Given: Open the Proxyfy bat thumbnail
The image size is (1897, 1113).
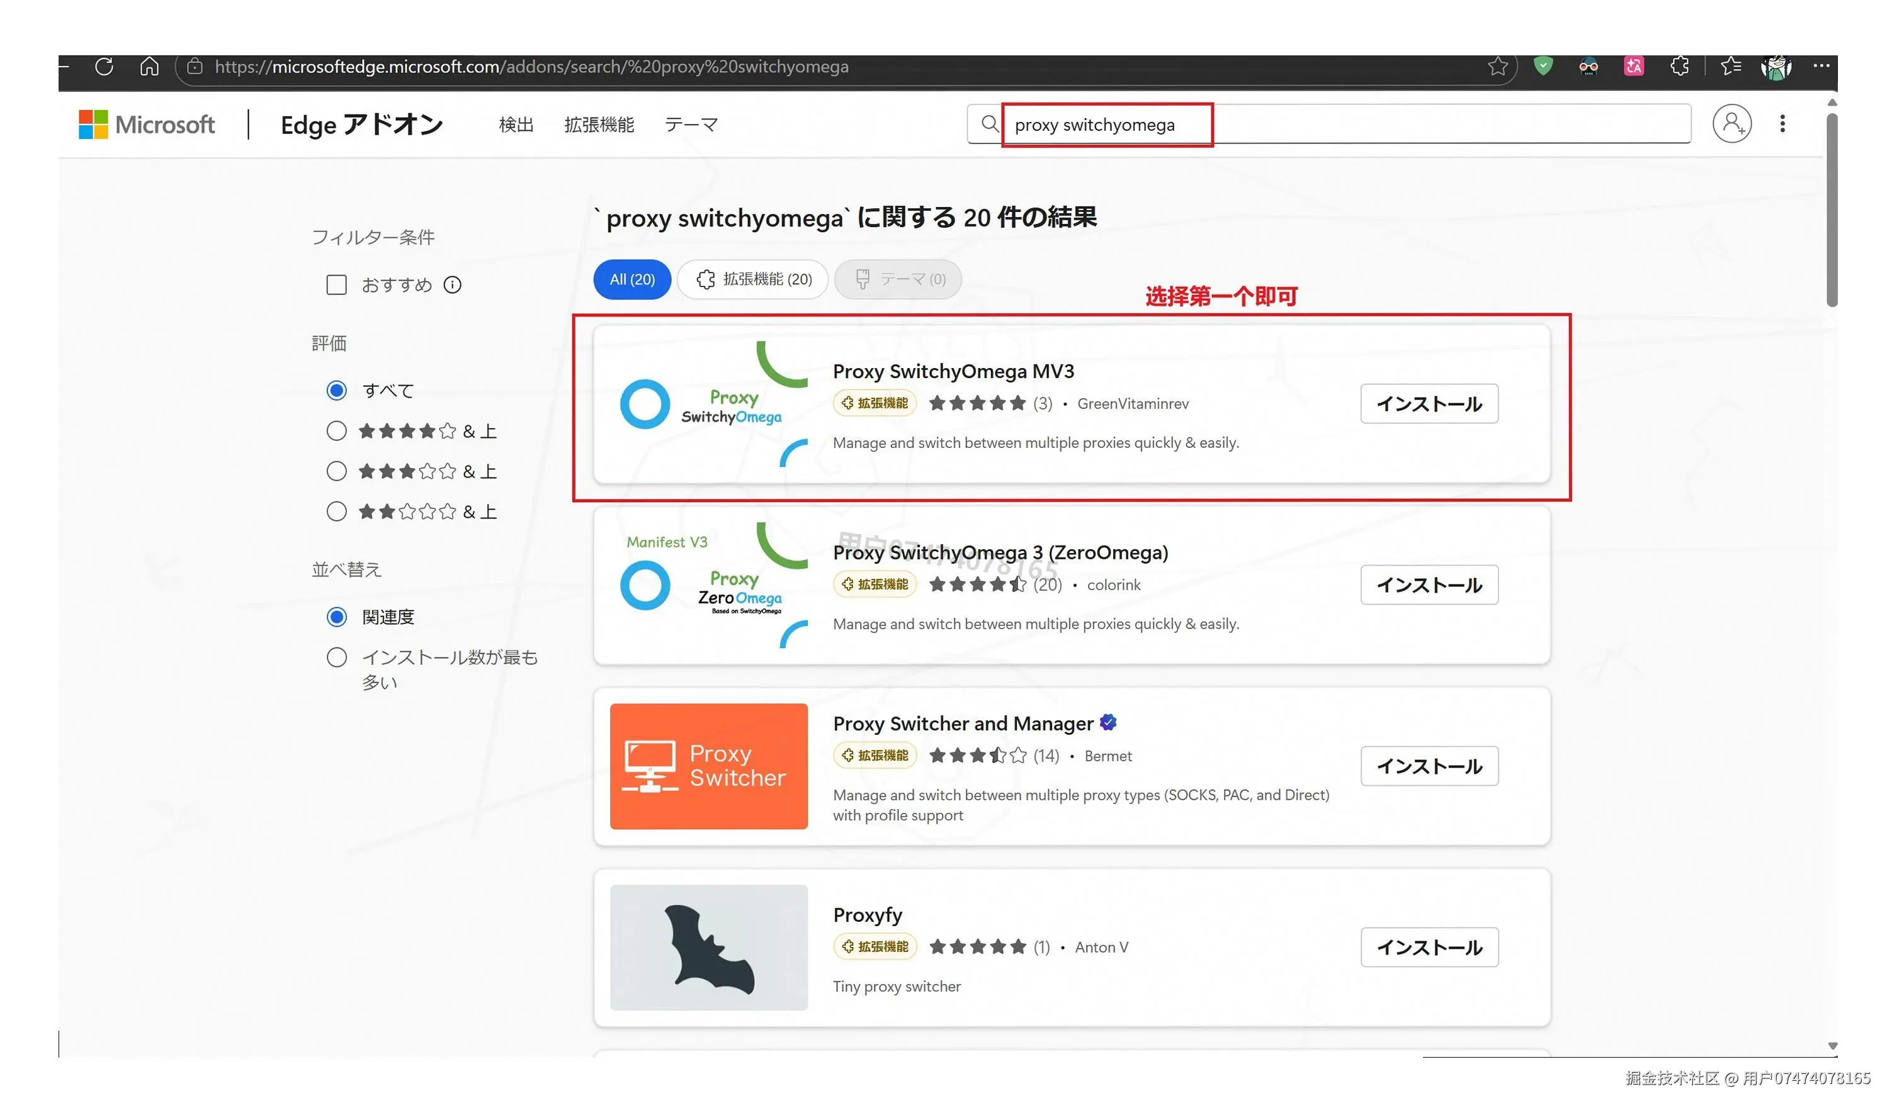Looking at the screenshot, I should (x=708, y=947).
